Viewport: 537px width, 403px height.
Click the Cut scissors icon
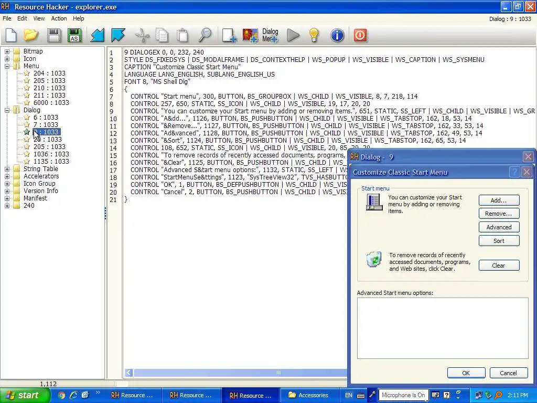click(142, 35)
